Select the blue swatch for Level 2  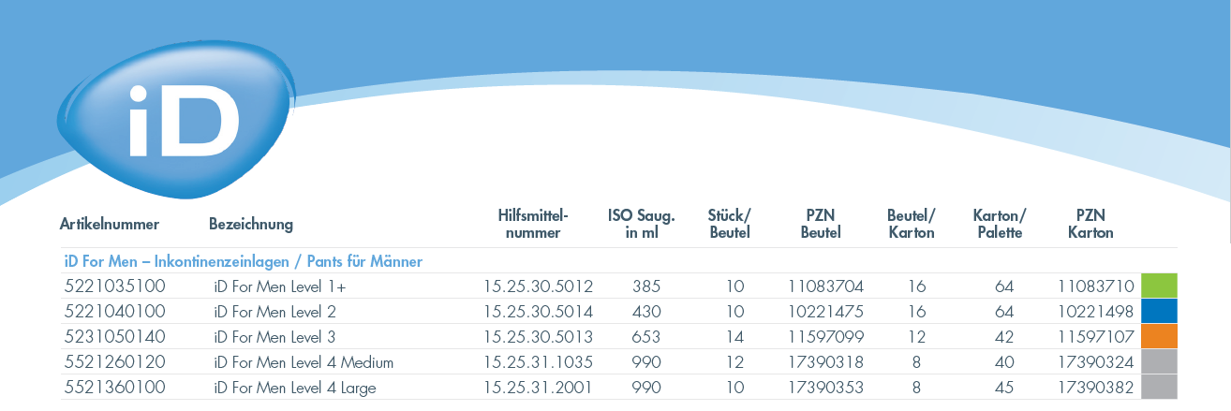pyautogui.click(x=1159, y=311)
